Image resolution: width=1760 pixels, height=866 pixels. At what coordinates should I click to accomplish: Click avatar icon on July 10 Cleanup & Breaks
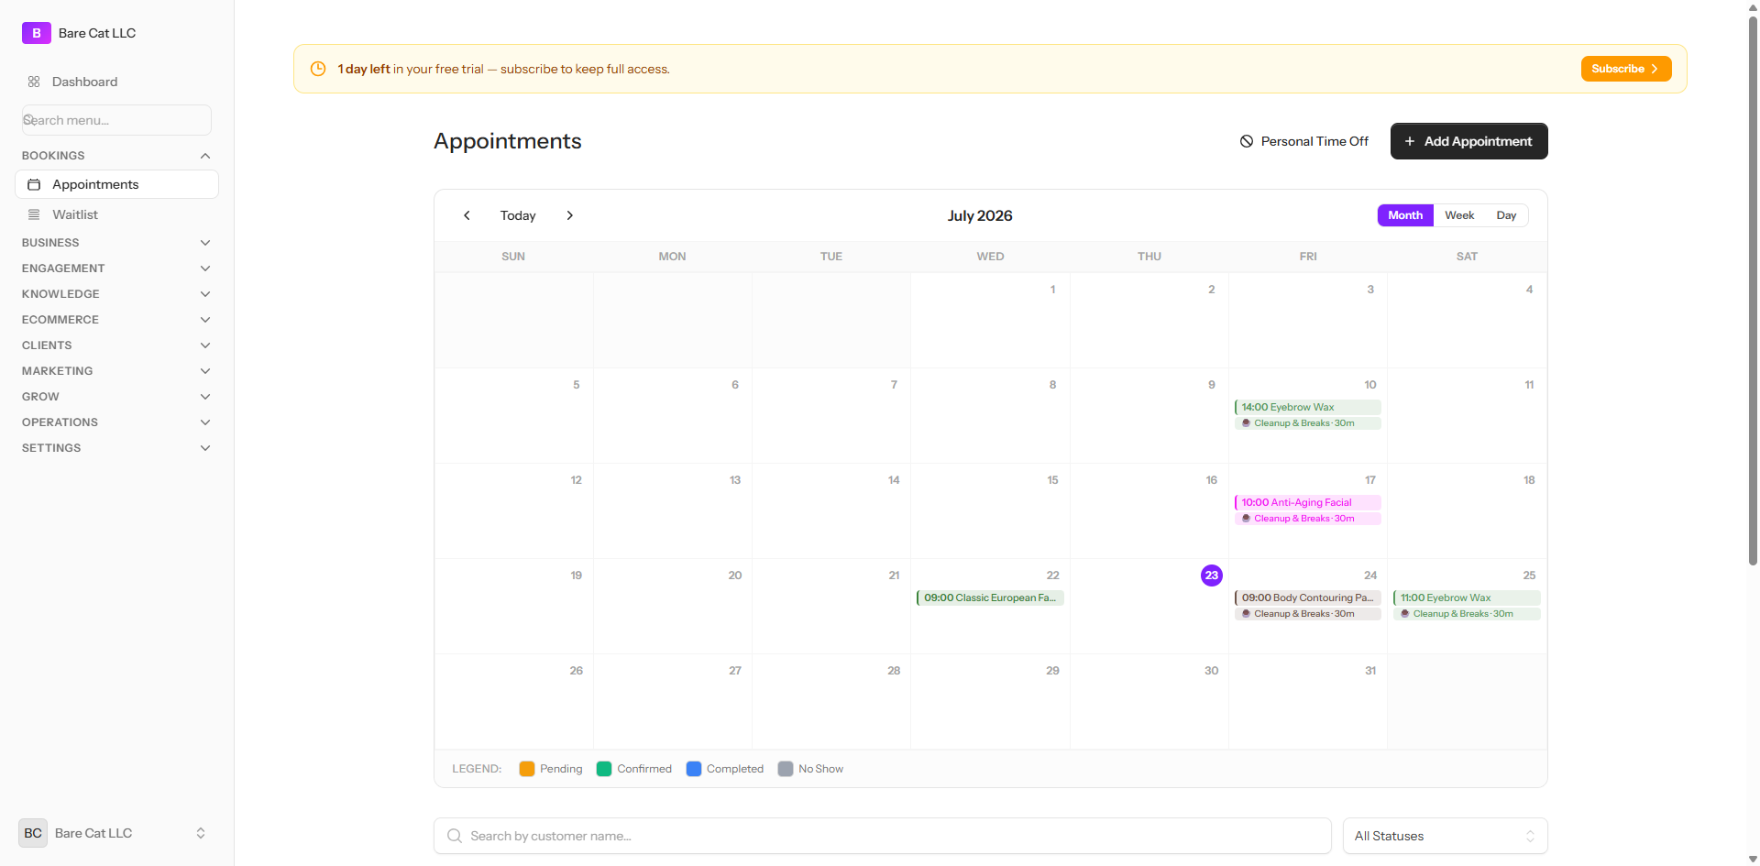[x=1246, y=423]
